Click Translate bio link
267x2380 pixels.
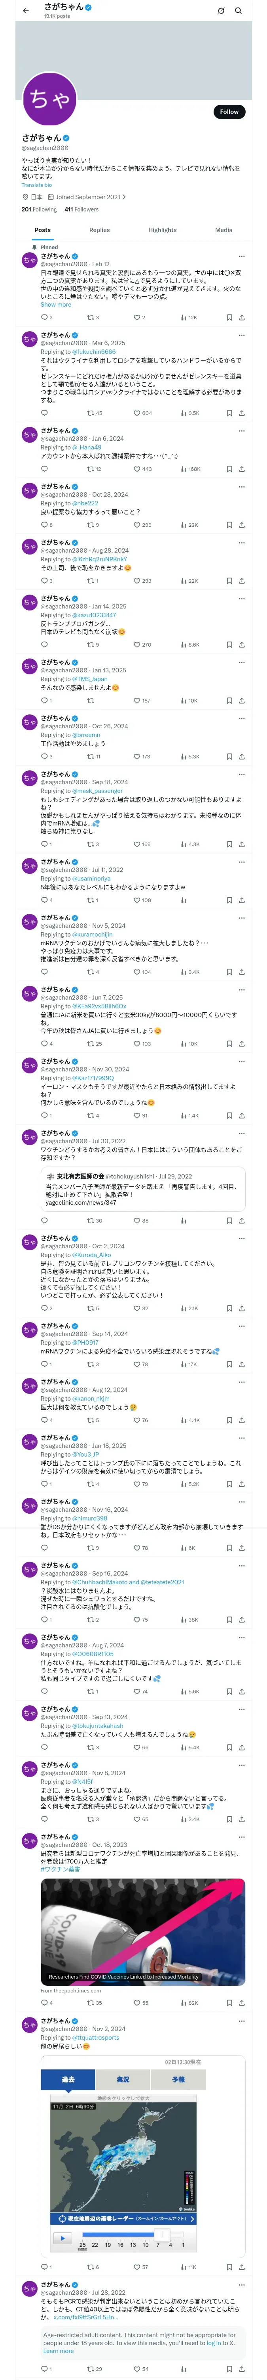coord(37,185)
